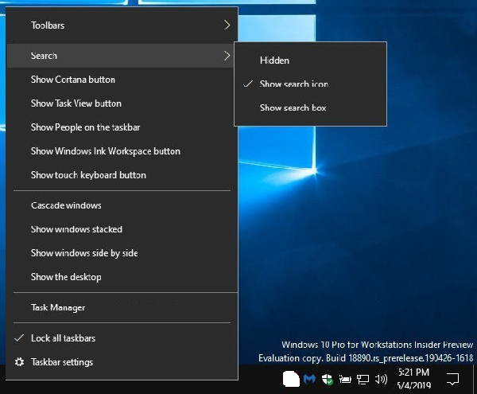
Task: Toggle Lock all taskbars
Action: 122,338
